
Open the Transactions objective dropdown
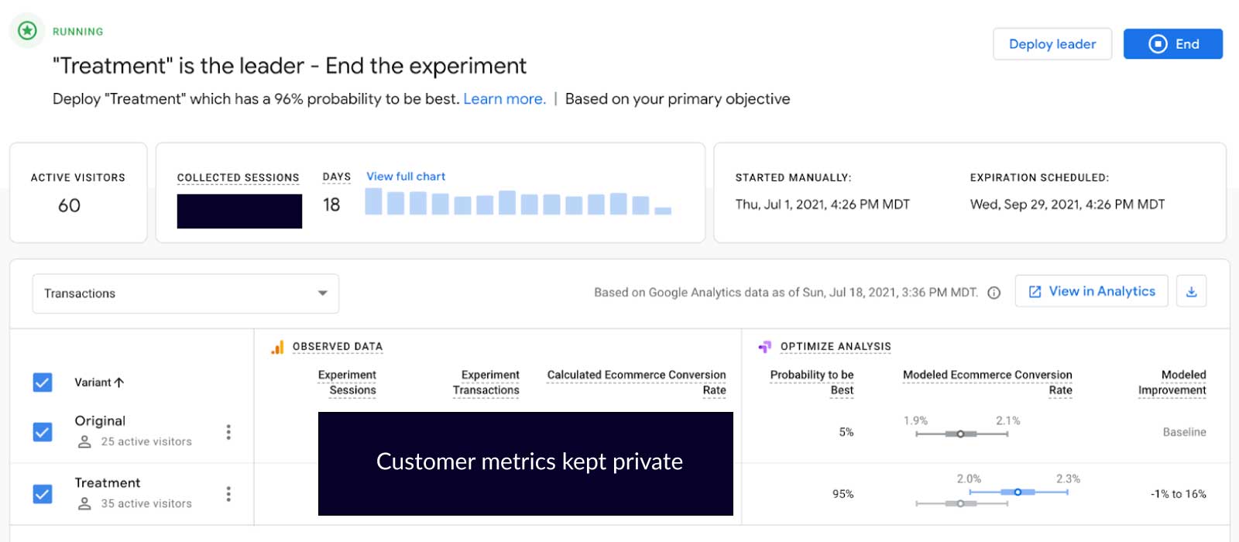(x=185, y=293)
